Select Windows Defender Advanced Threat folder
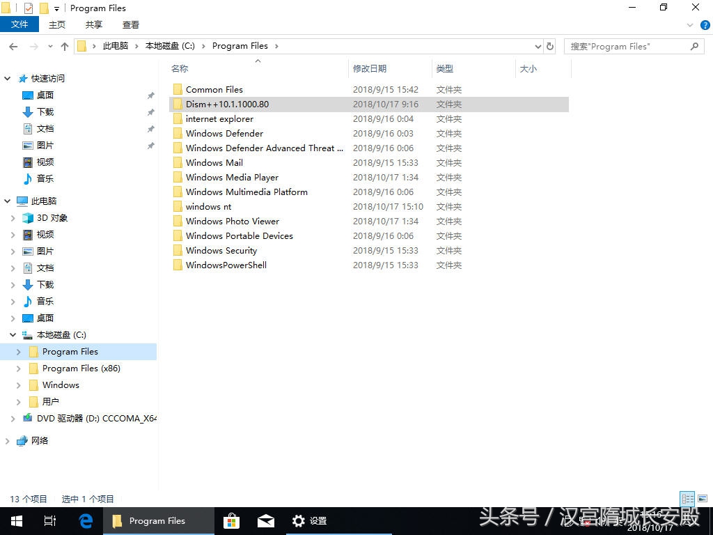 coord(264,148)
